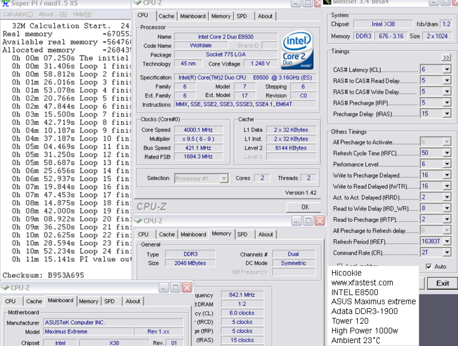The width and height of the screenshot is (458, 346).
Task: Select About tab in CPU-Z mainboard window
Action: pyautogui.click(x=133, y=301)
